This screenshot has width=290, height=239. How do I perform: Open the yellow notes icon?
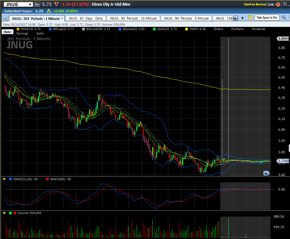coord(250,18)
